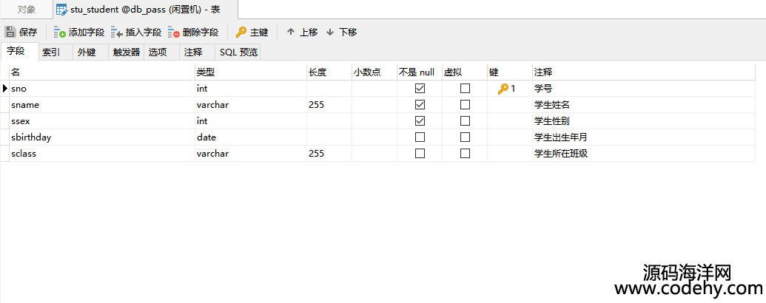Viewport: 766px width, 303px height.
Task: Enable Not null for sbirthday field
Action: click(x=420, y=137)
